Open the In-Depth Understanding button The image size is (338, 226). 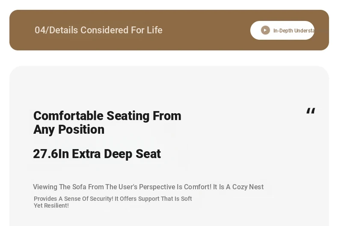pos(282,30)
